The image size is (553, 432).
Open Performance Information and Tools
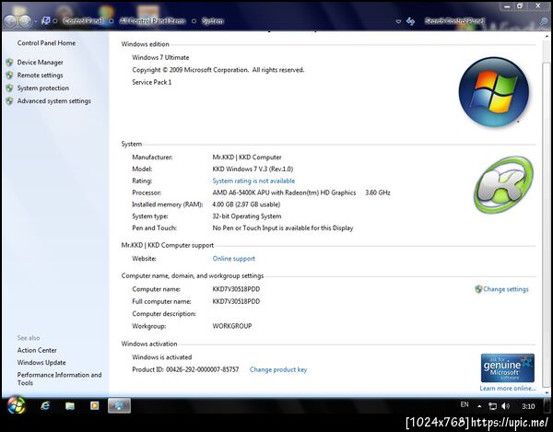tap(59, 379)
